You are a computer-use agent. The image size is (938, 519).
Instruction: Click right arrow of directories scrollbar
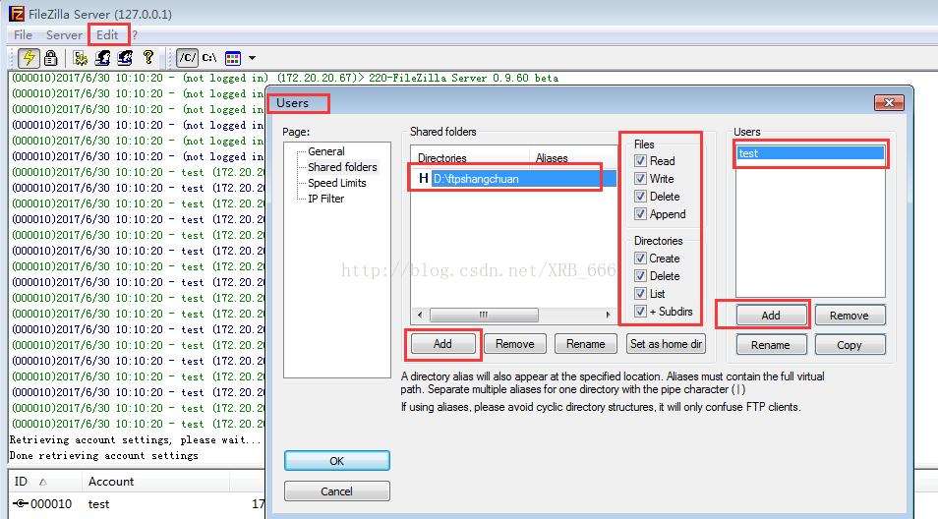pos(608,315)
